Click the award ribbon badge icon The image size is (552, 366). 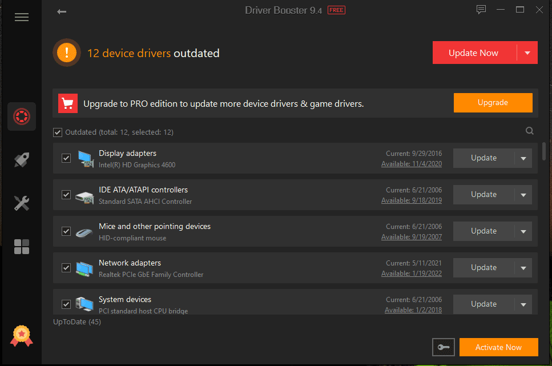22,336
